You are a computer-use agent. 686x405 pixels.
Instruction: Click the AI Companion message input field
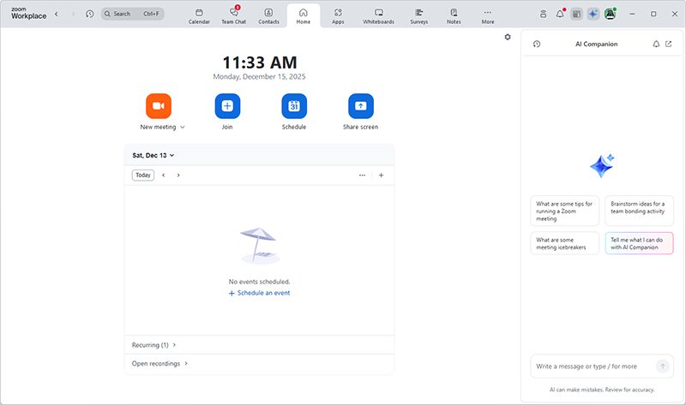pos(592,366)
